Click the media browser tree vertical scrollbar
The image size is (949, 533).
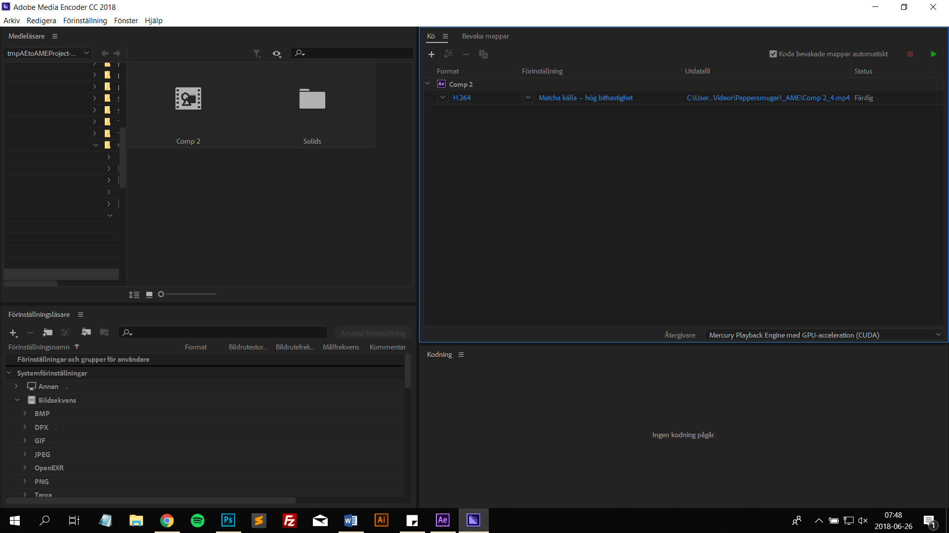tap(123, 157)
